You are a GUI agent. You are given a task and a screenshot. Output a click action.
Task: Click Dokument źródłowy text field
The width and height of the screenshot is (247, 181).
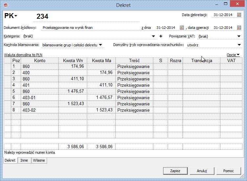click(90, 28)
